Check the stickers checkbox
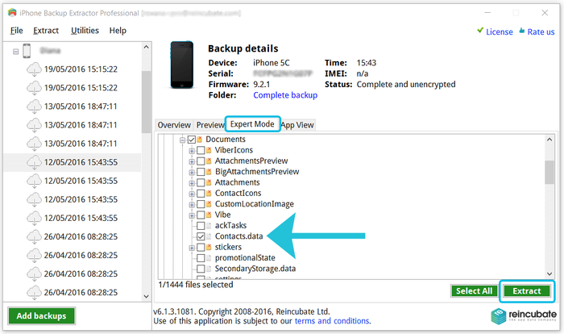 click(201, 248)
